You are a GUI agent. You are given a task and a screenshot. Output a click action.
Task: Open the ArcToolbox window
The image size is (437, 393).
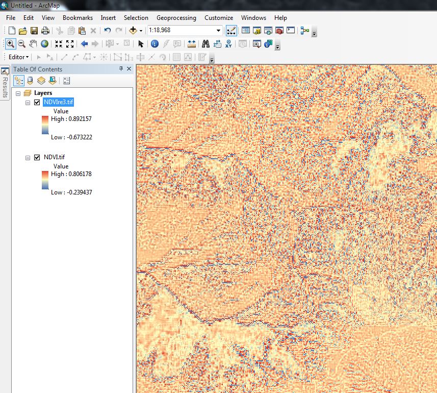[x=279, y=31]
